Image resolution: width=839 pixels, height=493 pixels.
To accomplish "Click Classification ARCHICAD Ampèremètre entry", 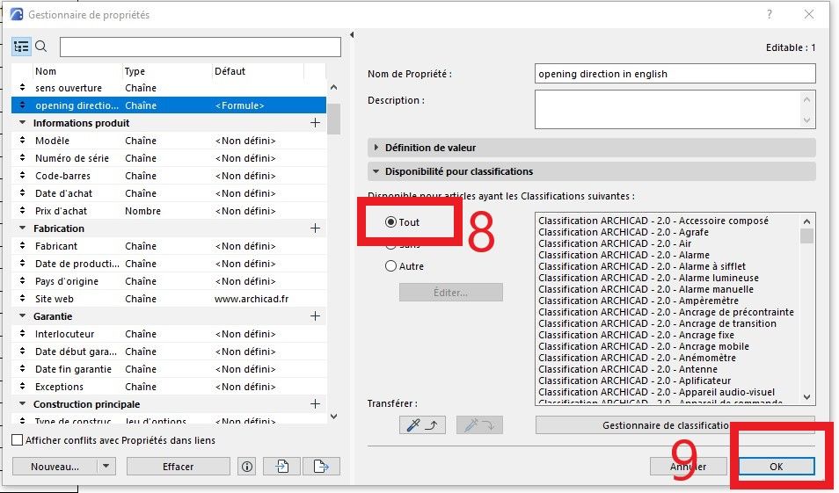I will [x=638, y=301].
